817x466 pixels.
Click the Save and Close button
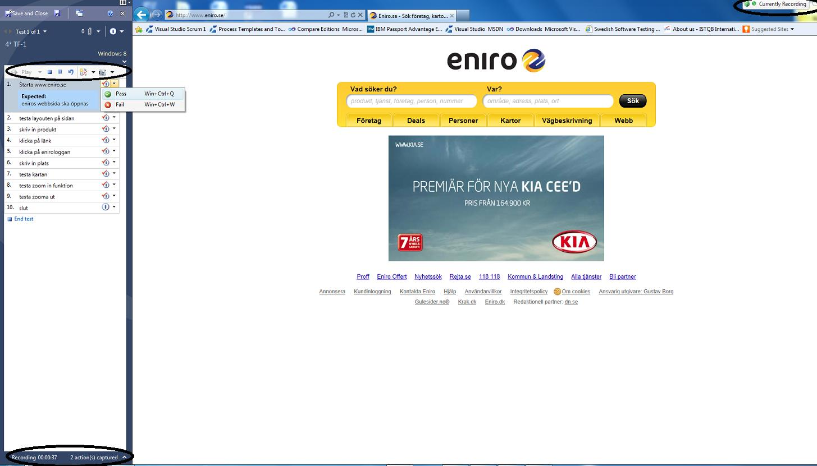(x=26, y=13)
